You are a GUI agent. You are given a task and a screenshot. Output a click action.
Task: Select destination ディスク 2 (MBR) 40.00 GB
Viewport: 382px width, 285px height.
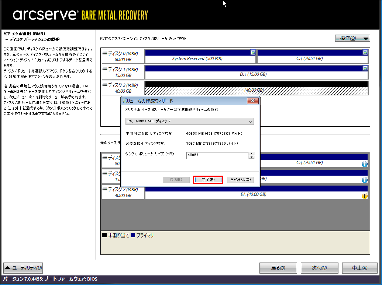pyautogui.click(x=123, y=88)
